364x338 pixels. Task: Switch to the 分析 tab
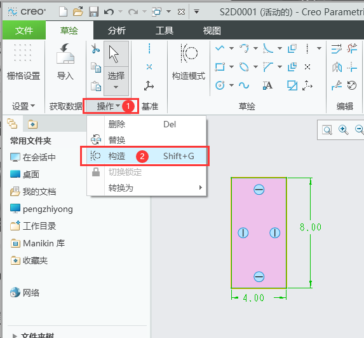117,31
